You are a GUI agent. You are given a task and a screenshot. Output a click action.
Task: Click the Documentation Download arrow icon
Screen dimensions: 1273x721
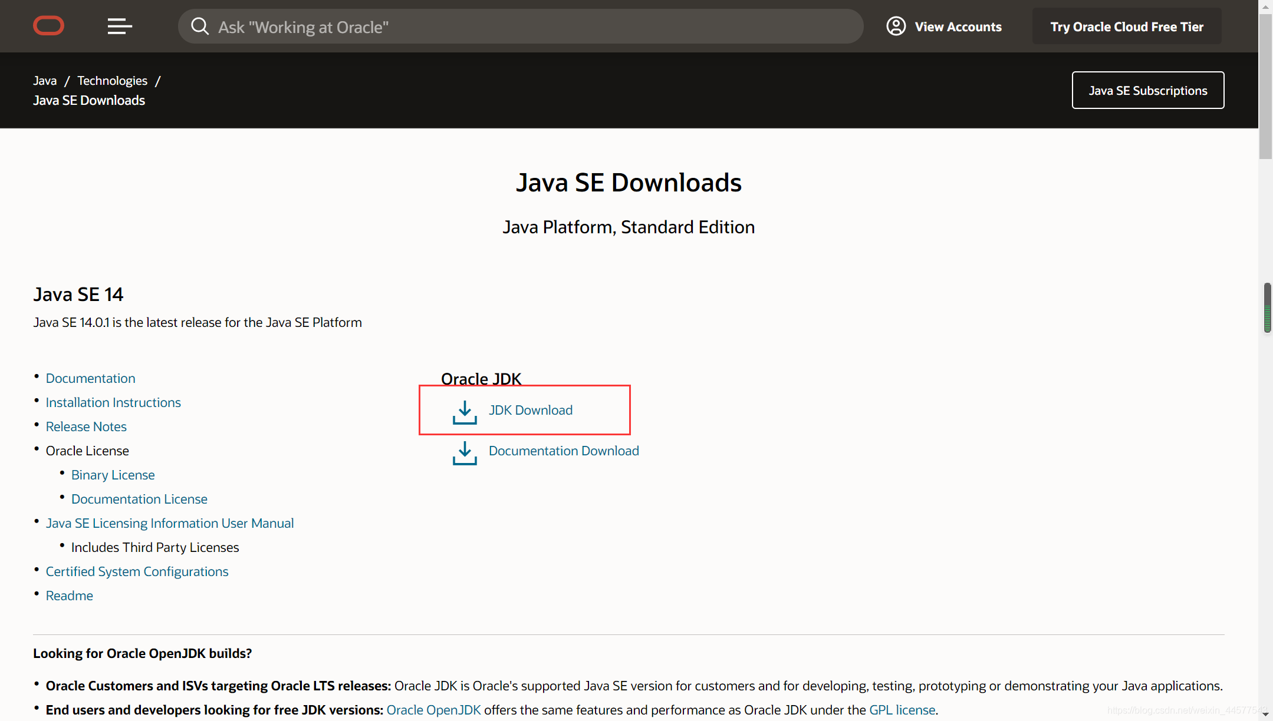(465, 453)
